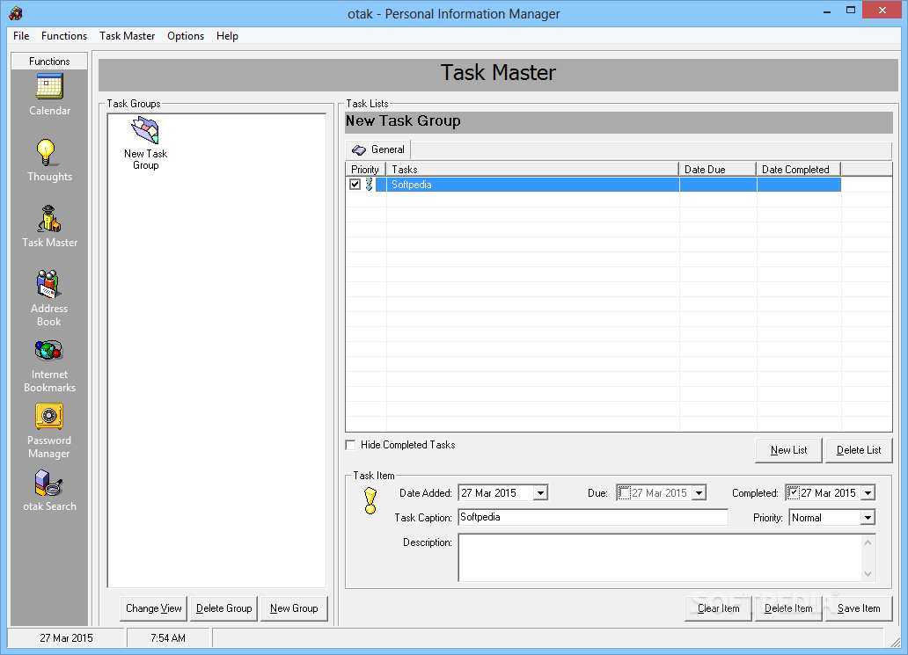Open the Functions menu
Image resolution: width=908 pixels, height=655 pixels.
tap(64, 36)
